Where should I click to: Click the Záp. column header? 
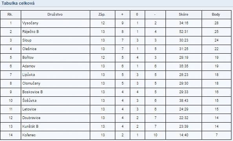click(102, 14)
